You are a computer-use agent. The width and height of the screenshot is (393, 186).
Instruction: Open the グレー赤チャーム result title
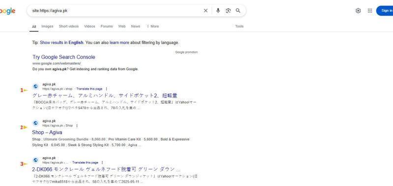click(105, 95)
